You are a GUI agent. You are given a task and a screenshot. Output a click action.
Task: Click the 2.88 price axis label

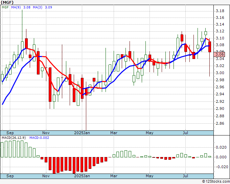pos(220,116)
